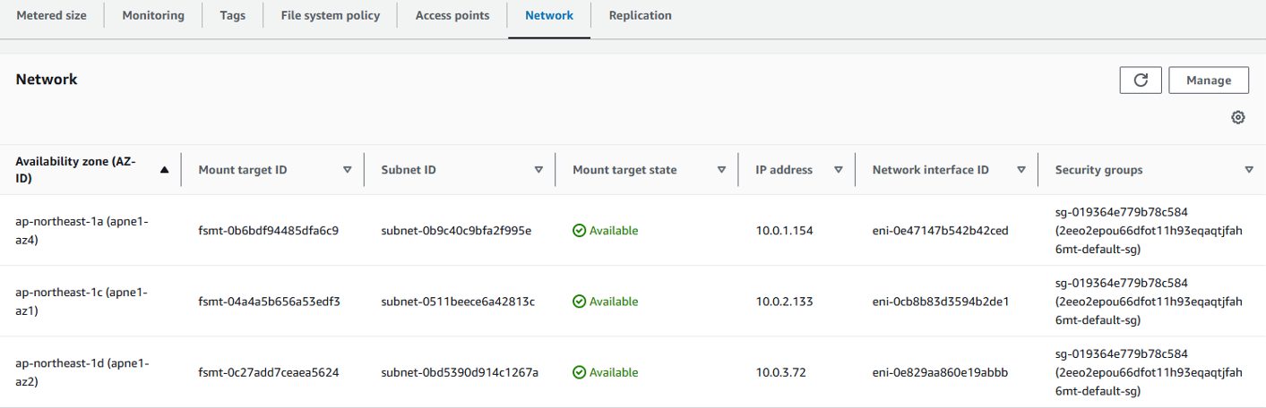This screenshot has width=1266, height=408.
Task: Open the Replication tab
Action: [640, 16]
